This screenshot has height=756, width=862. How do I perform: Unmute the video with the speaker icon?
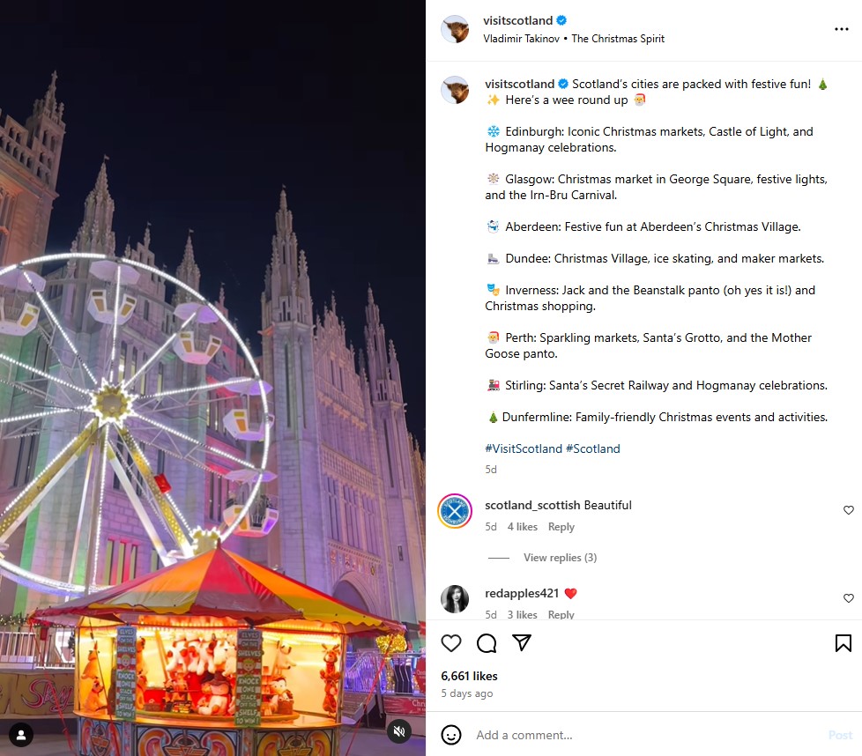tap(399, 731)
